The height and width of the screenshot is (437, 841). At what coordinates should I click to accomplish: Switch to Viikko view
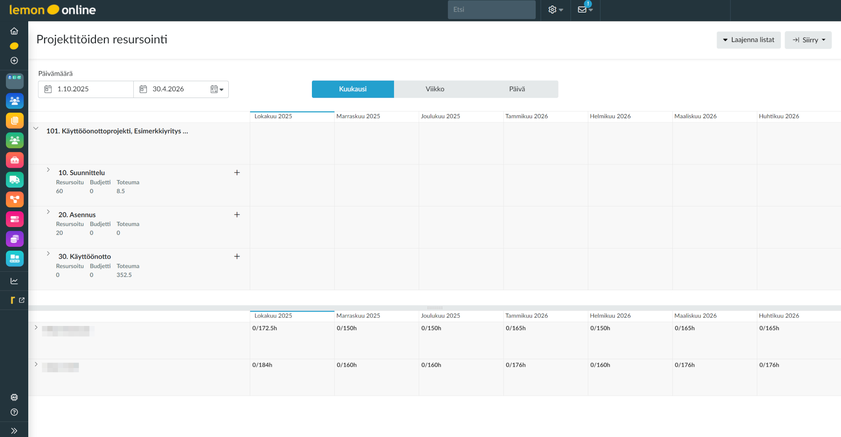click(x=435, y=89)
